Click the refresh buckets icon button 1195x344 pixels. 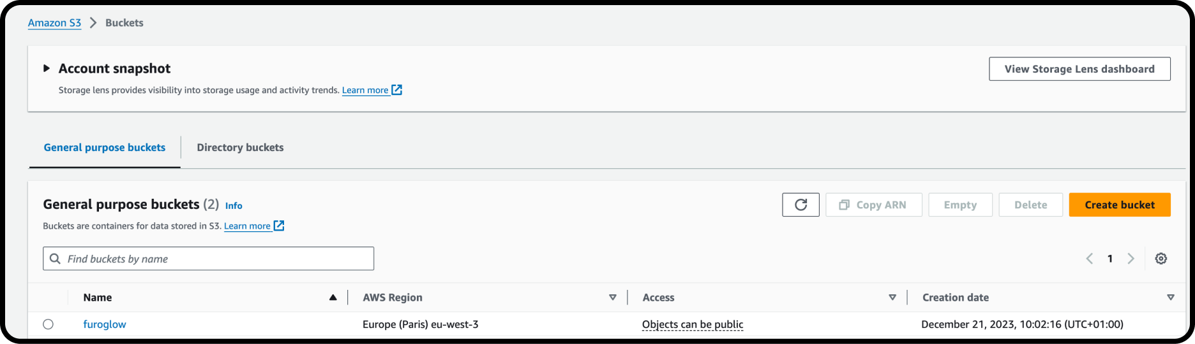[800, 204]
